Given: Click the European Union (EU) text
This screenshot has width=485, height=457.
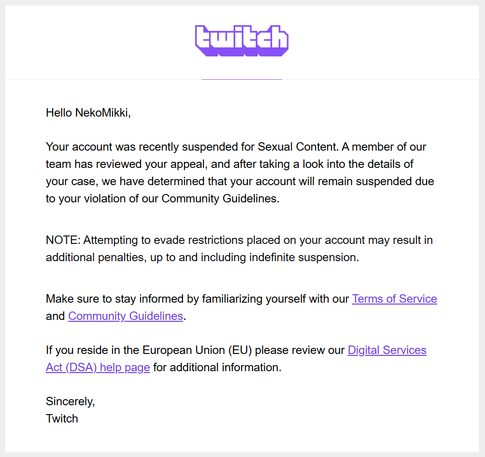Looking at the screenshot, I should point(197,350).
